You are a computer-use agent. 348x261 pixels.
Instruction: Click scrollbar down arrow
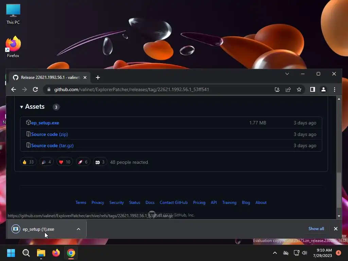click(339, 216)
